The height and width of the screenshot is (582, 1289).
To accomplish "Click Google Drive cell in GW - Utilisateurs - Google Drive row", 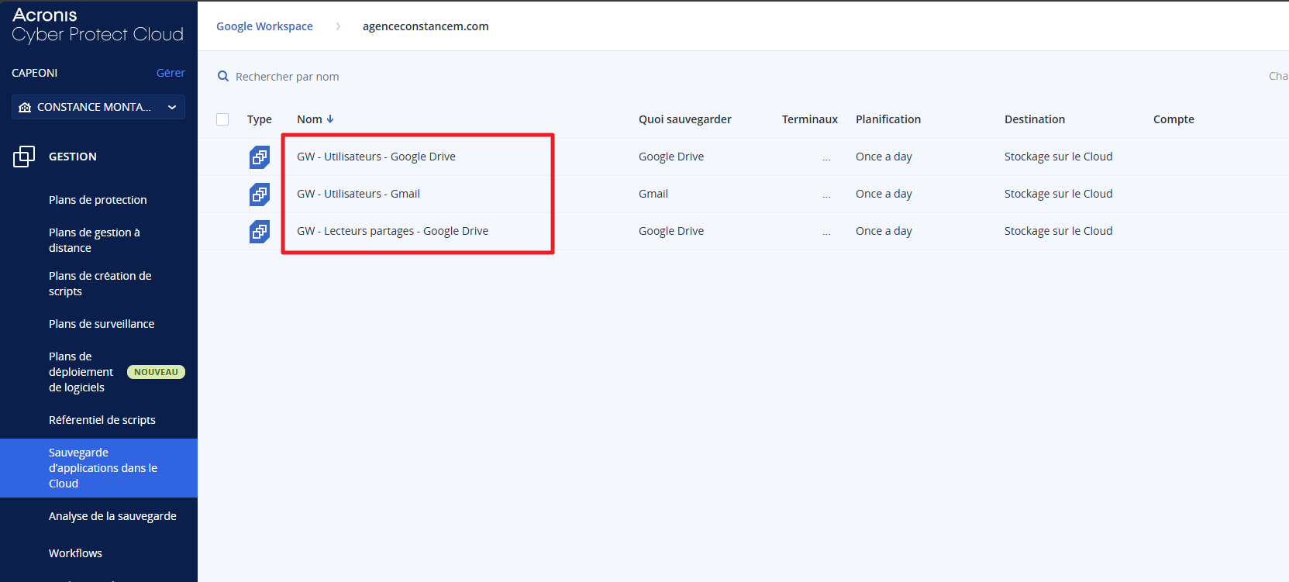I will [671, 157].
